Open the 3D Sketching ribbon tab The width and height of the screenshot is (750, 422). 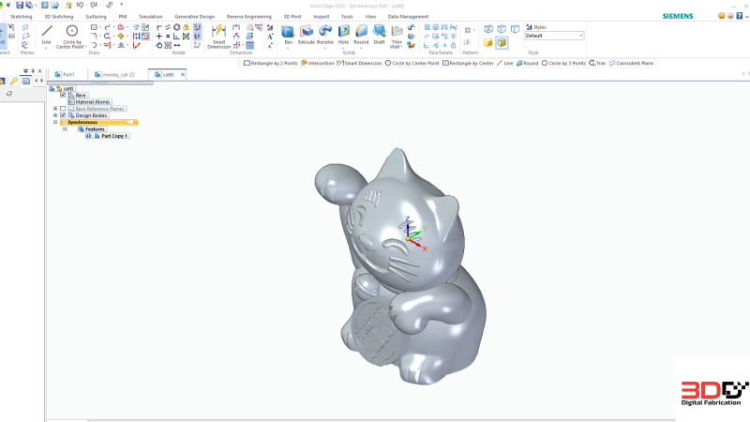[x=59, y=16]
